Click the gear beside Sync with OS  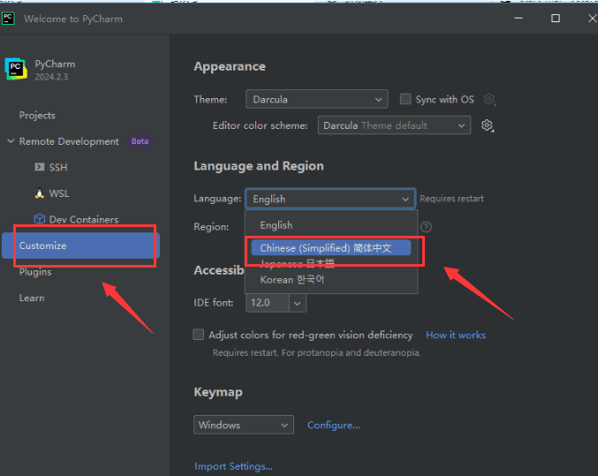pyautogui.click(x=489, y=99)
